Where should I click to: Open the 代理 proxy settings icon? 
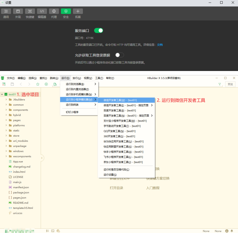pos(54,11)
